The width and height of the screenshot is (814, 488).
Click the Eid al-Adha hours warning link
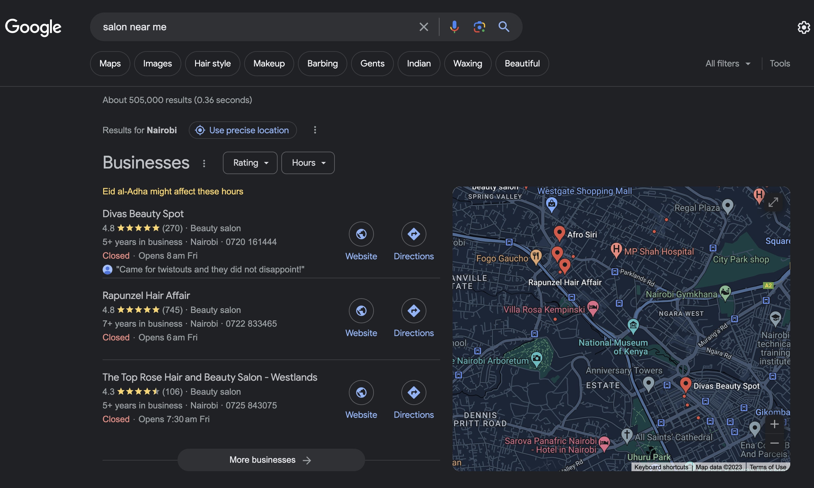pos(172,190)
